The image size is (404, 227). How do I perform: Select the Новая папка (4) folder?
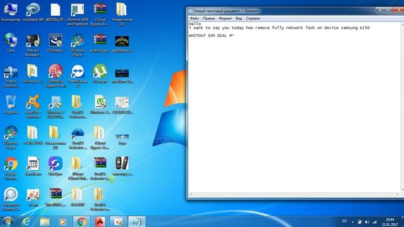tap(122, 14)
